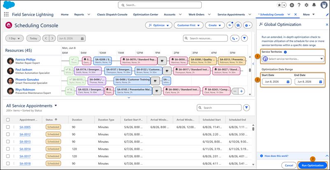330x170 pixels.
Task: Open the console settings gear dropdown
Action: click(248, 25)
